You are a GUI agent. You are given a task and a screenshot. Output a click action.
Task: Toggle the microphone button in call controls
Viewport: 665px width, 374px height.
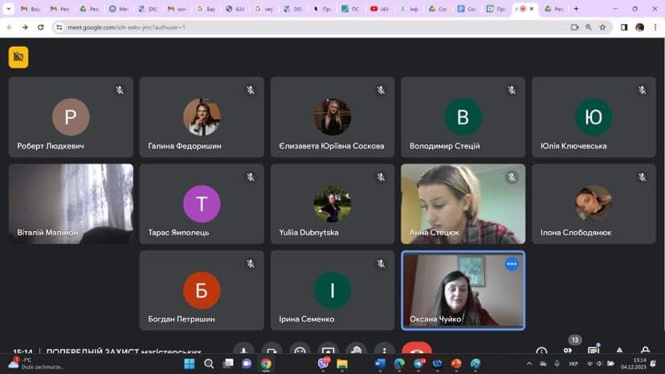[x=243, y=352]
